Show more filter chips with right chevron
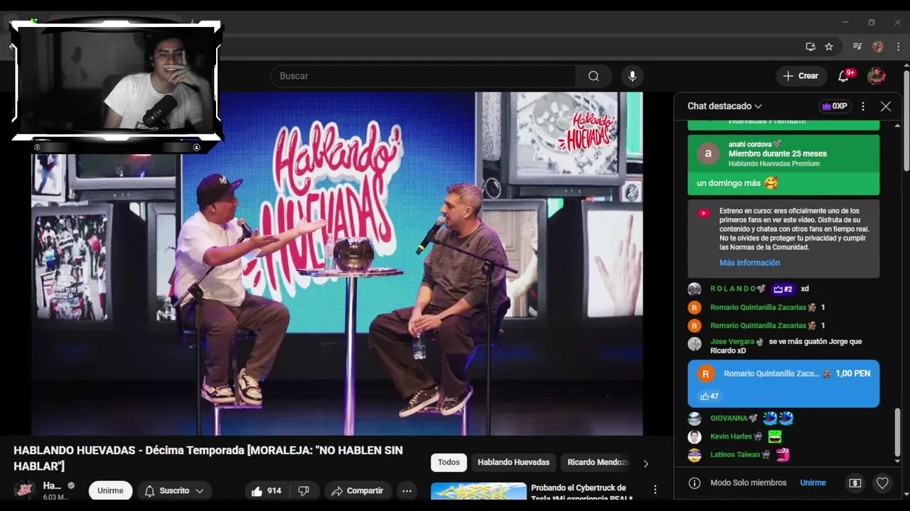The width and height of the screenshot is (910, 511). click(646, 463)
